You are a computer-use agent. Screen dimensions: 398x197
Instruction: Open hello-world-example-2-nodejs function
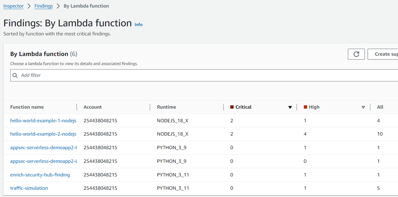43,134
